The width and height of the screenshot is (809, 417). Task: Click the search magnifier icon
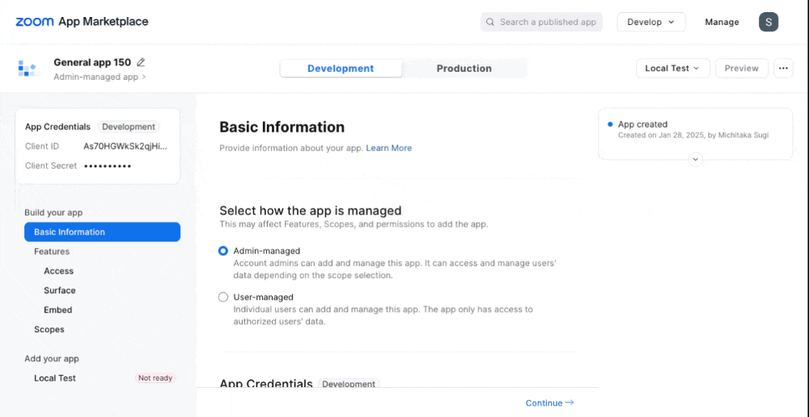tap(490, 22)
